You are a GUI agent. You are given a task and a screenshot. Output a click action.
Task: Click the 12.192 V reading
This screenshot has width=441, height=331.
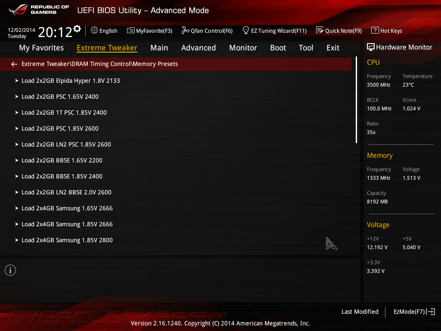pos(377,247)
